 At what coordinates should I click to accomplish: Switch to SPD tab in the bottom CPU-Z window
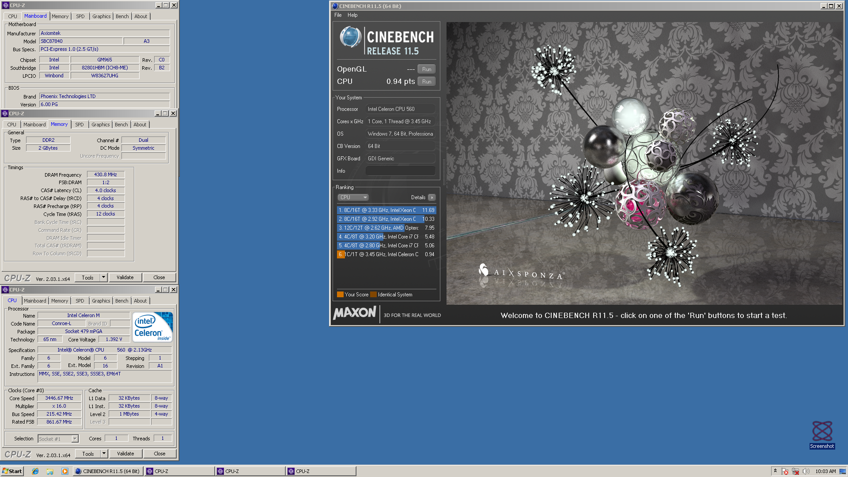tap(80, 301)
